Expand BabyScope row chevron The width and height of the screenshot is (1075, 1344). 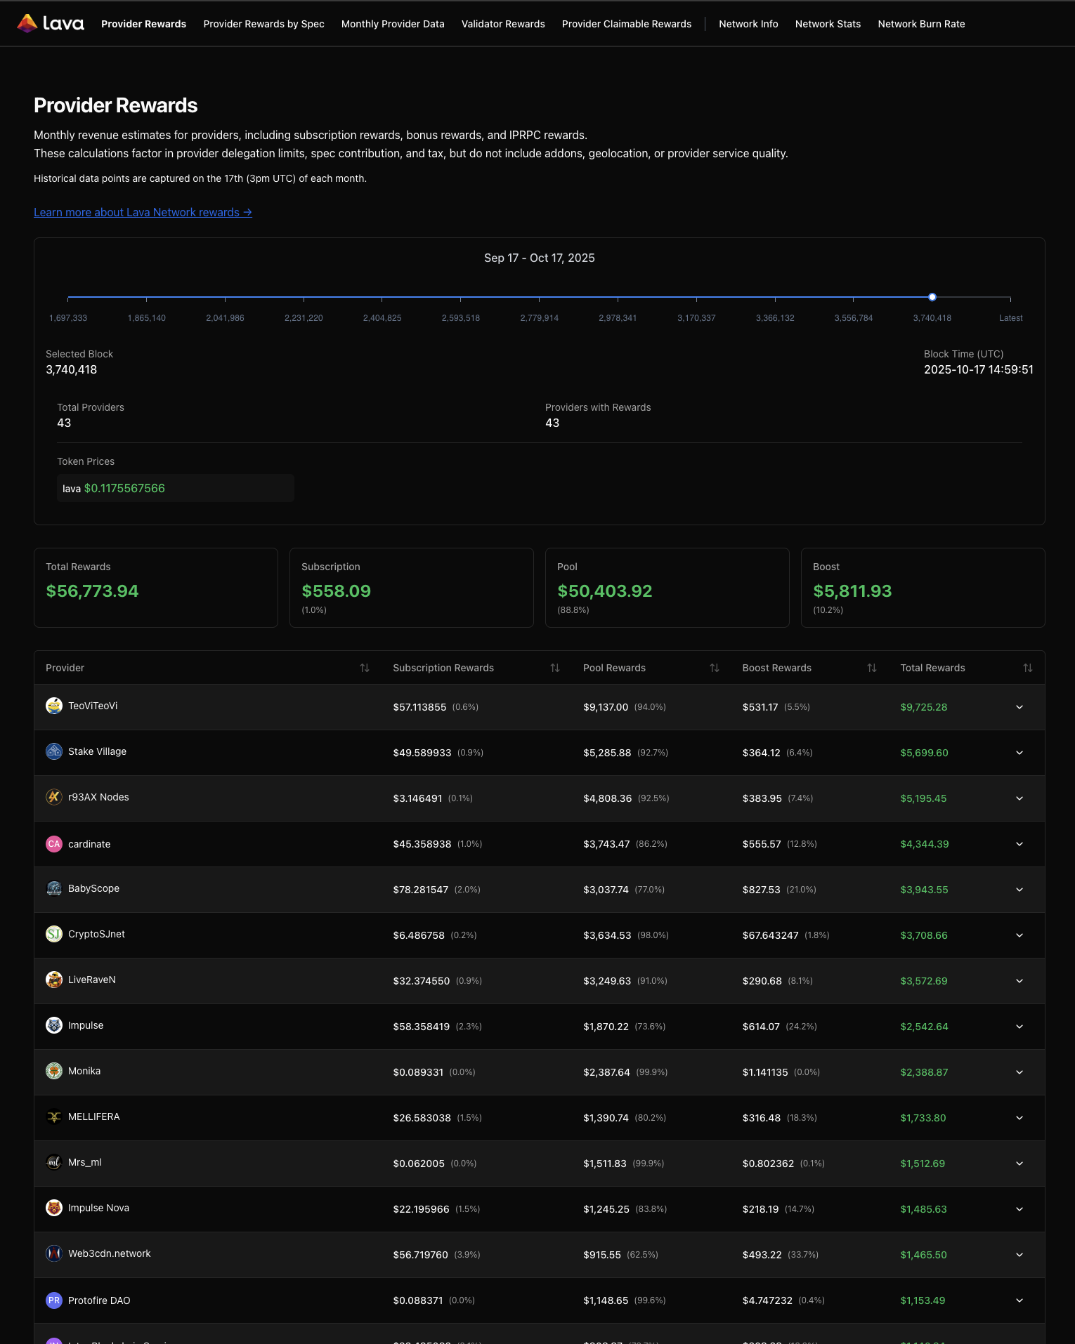pyautogui.click(x=1019, y=890)
